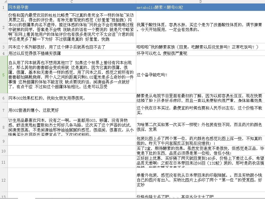Click the cell mentioning 单看外包装
The image size is (265, 199).
(x=200, y=180)
